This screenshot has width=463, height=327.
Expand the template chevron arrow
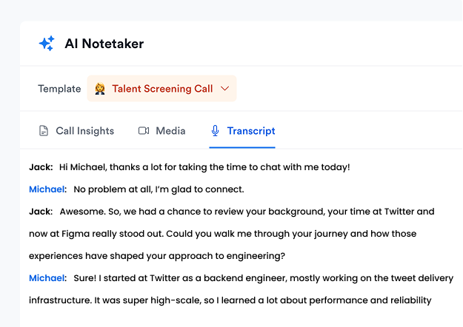(225, 89)
